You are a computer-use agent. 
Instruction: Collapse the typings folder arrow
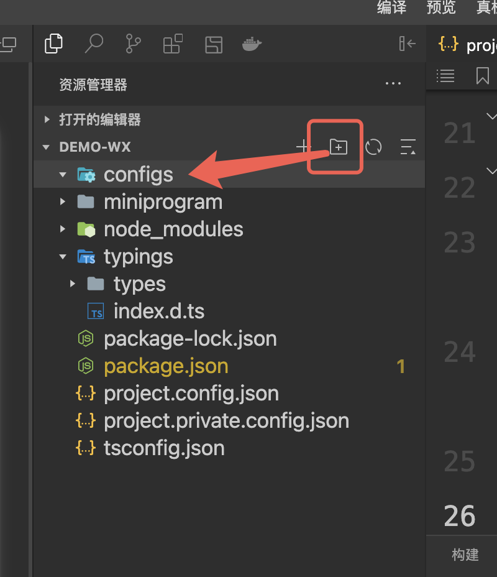(63, 257)
